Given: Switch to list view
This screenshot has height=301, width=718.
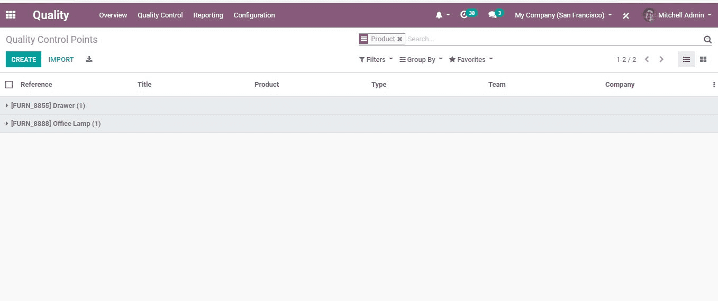Looking at the screenshot, I should 686,59.
